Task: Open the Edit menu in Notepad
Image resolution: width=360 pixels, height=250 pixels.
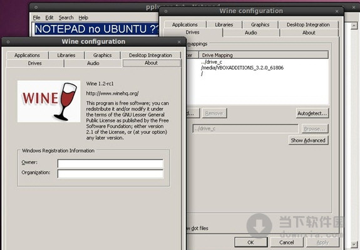Action: 49,18
